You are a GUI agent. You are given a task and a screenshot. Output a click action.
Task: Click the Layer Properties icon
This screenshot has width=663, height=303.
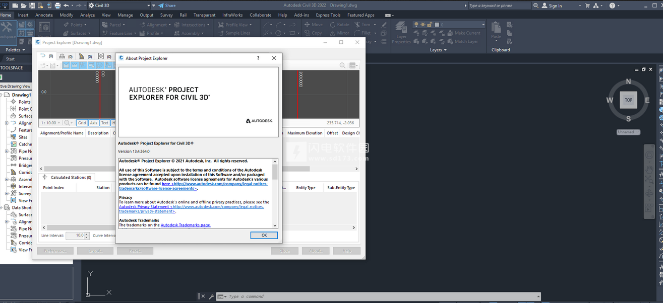coord(401,30)
